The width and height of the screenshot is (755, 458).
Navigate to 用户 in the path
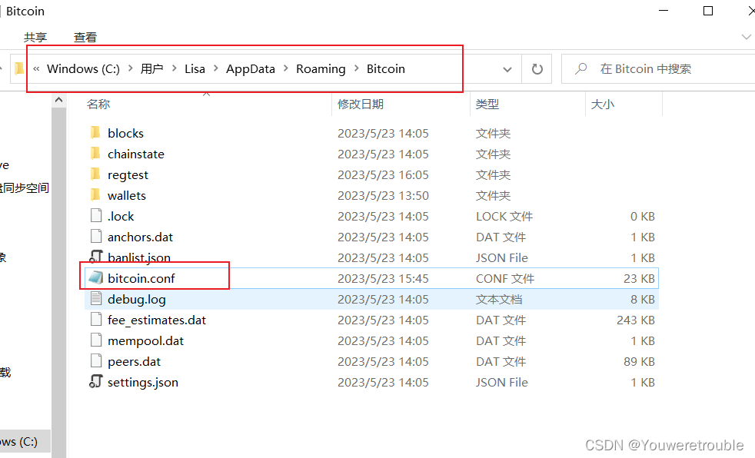point(151,69)
